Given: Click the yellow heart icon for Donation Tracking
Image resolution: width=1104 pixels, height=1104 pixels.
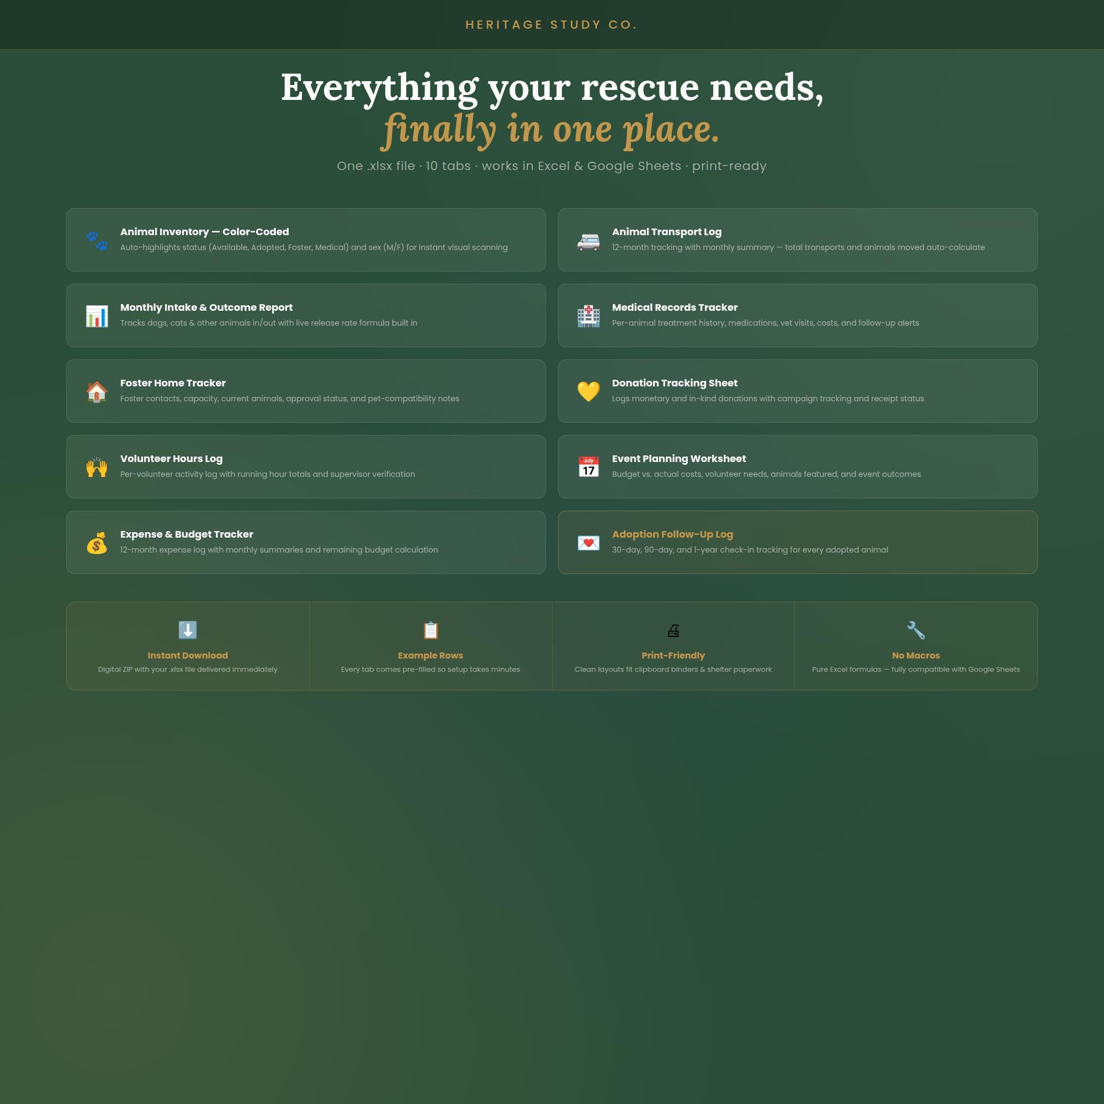Looking at the screenshot, I should click(x=588, y=391).
